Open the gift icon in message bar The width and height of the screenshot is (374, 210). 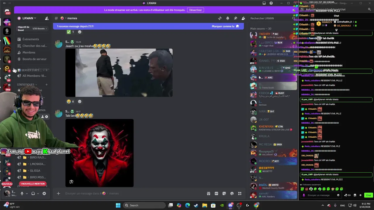tap(209, 193)
